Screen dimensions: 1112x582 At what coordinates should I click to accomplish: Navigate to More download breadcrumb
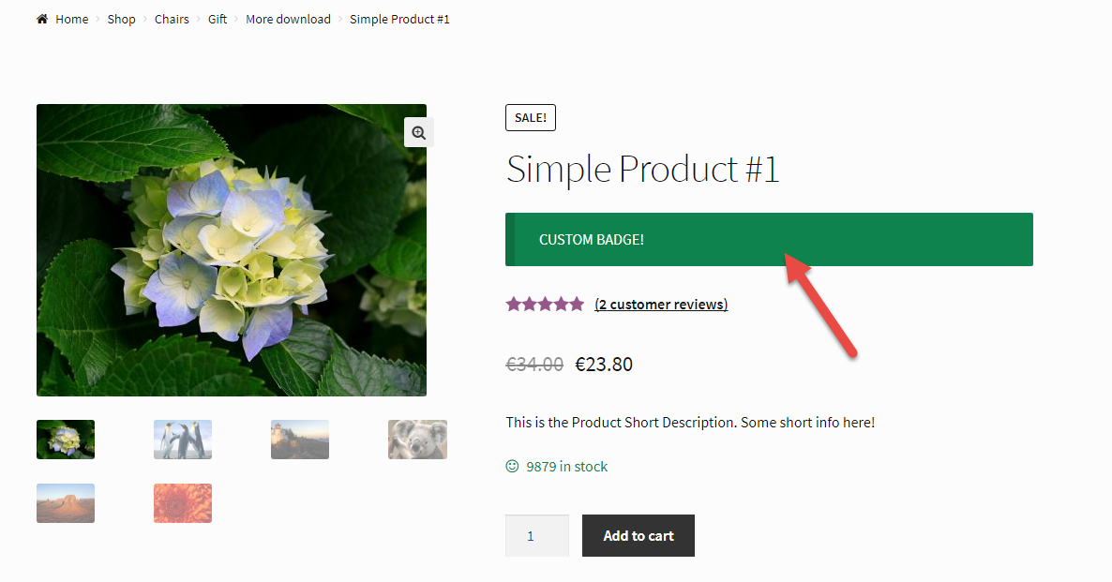[x=288, y=19]
